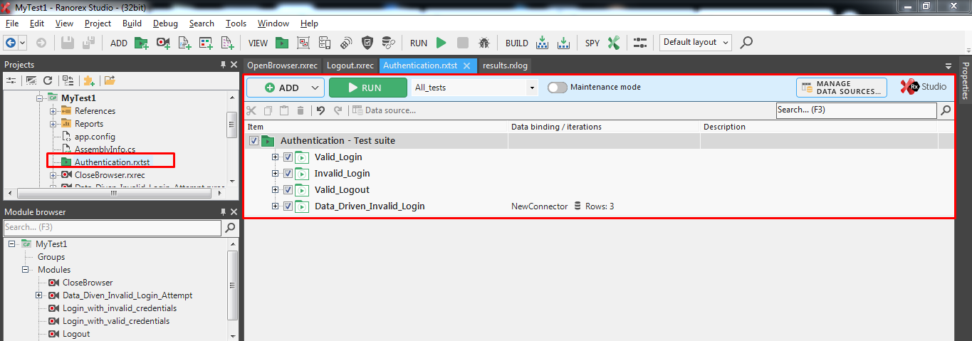Uncheck the Invalid_Login checkbox
972x341 pixels.
(288, 174)
